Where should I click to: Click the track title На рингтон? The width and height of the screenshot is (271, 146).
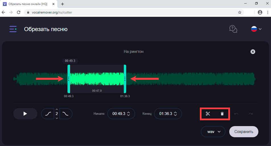(x=134, y=51)
